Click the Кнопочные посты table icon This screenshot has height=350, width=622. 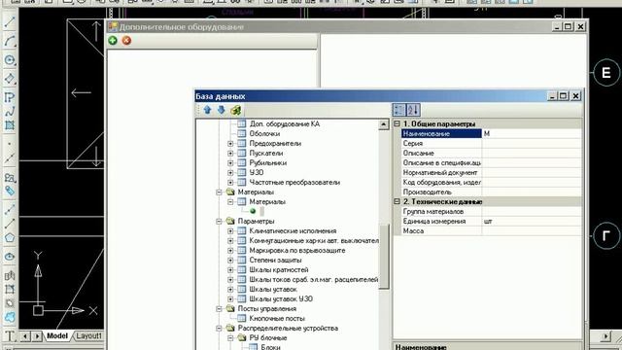click(242, 318)
